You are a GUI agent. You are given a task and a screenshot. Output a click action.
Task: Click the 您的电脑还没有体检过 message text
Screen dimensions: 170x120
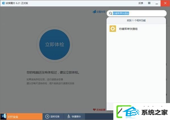point(53,72)
